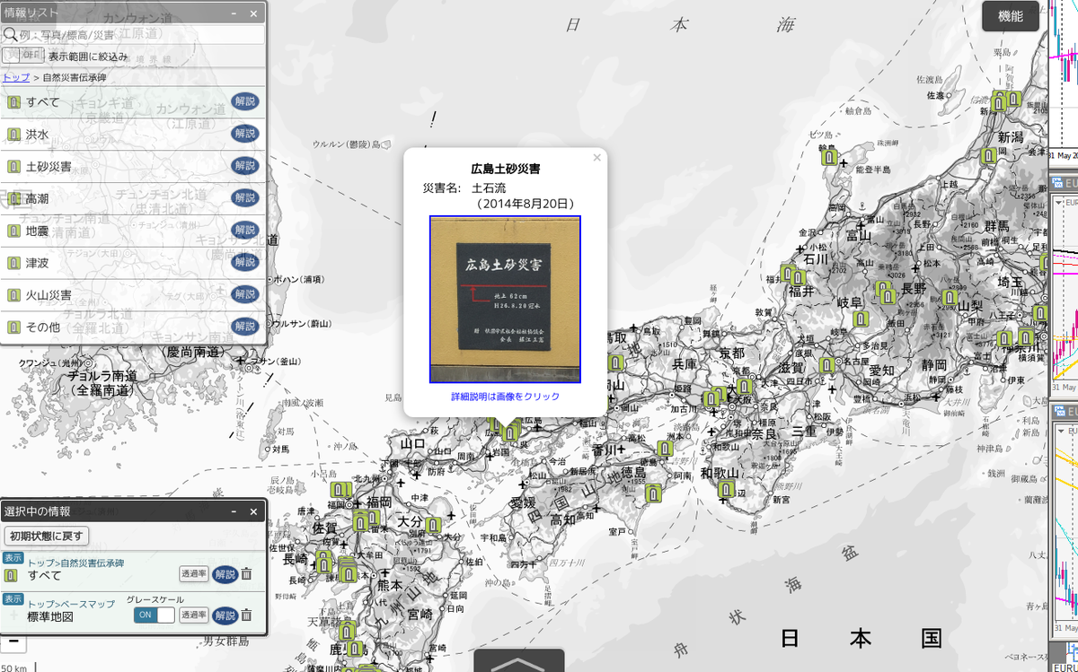The image size is (1078, 672).
Task: Zoom out the map with minus button
Action: pos(13,643)
